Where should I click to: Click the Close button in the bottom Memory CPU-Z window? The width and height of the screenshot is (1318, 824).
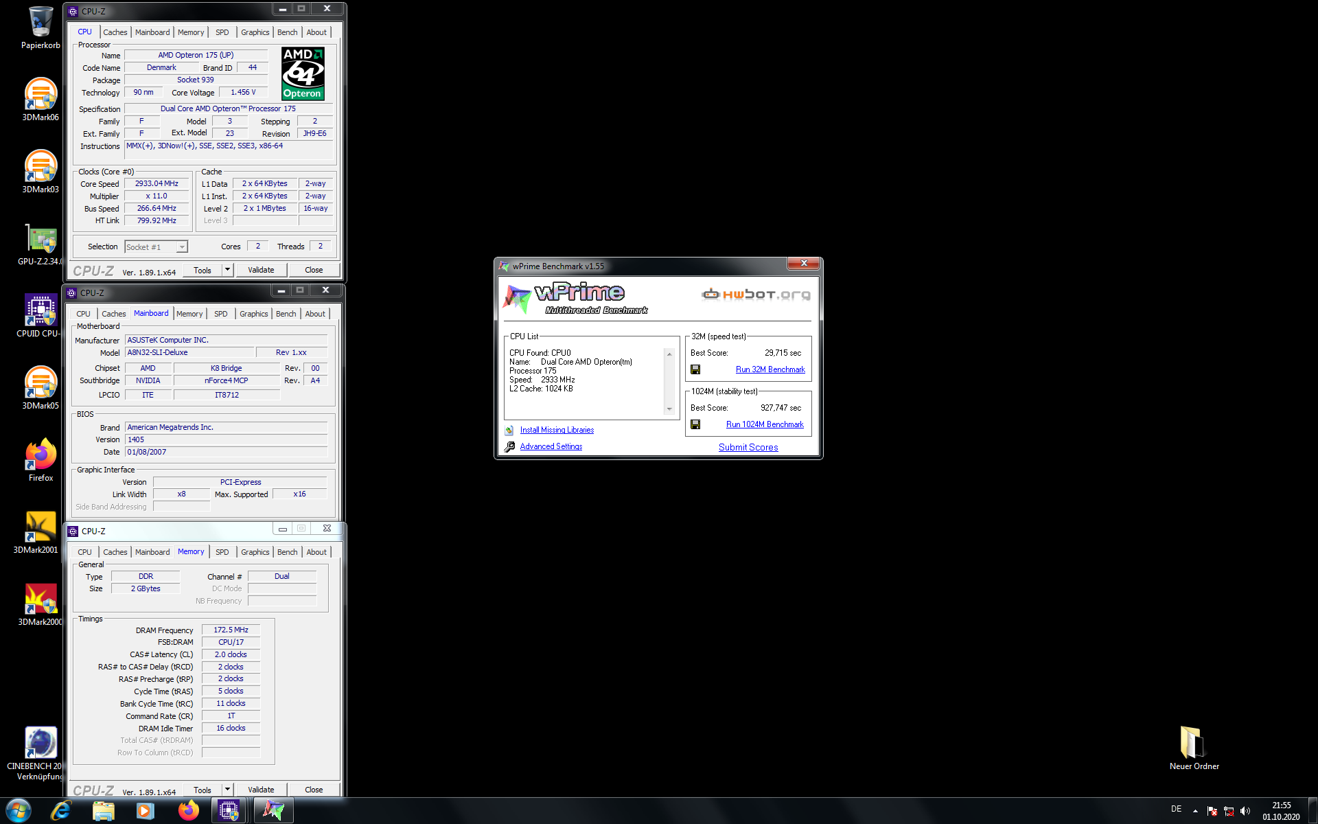tap(314, 790)
